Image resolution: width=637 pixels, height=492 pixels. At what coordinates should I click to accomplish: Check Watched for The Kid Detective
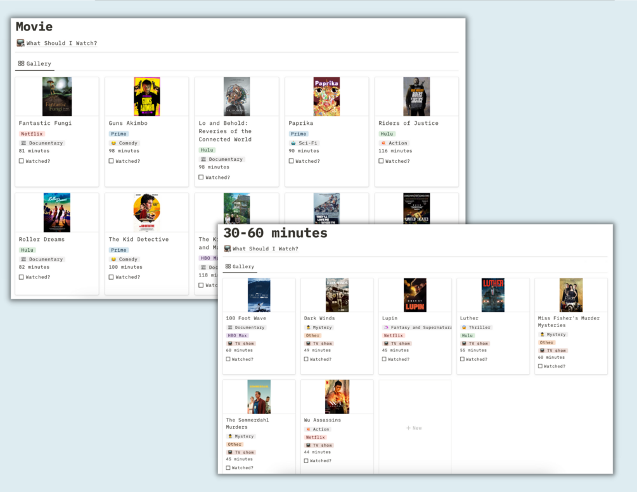[x=111, y=276]
